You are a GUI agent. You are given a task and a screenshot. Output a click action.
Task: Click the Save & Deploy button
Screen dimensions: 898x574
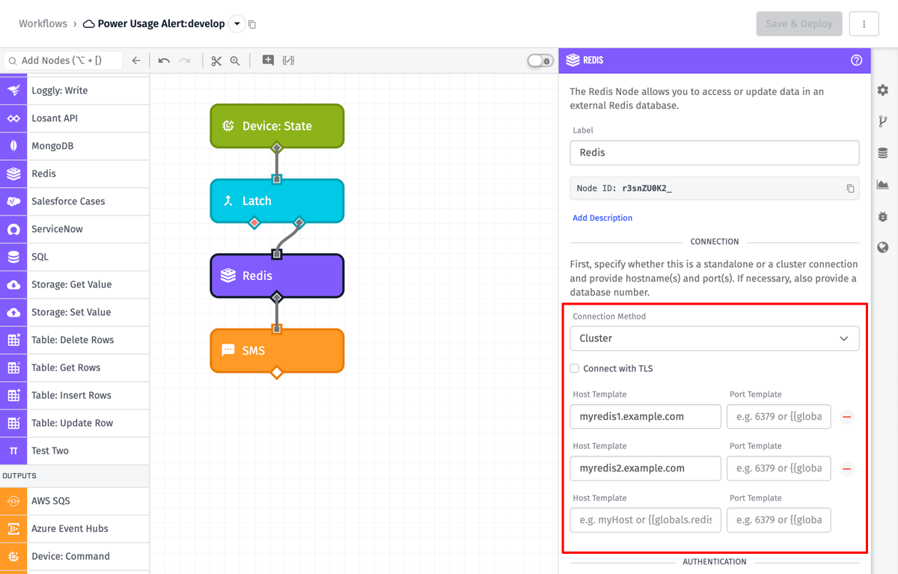click(799, 24)
